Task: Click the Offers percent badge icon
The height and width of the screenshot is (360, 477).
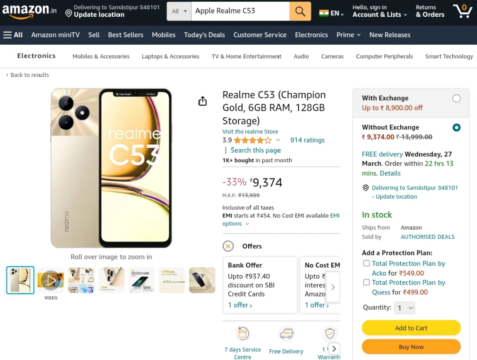Action: point(228,246)
